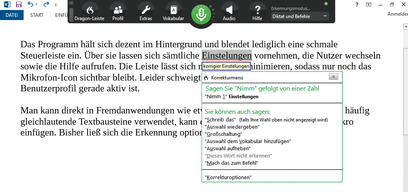Click the green status dot in DragonBar
This screenshot has height=192, width=408.
(x=326, y=4)
